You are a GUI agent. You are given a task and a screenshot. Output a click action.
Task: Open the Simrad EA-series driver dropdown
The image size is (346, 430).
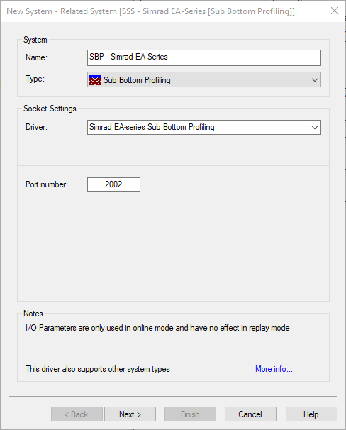(204, 127)
